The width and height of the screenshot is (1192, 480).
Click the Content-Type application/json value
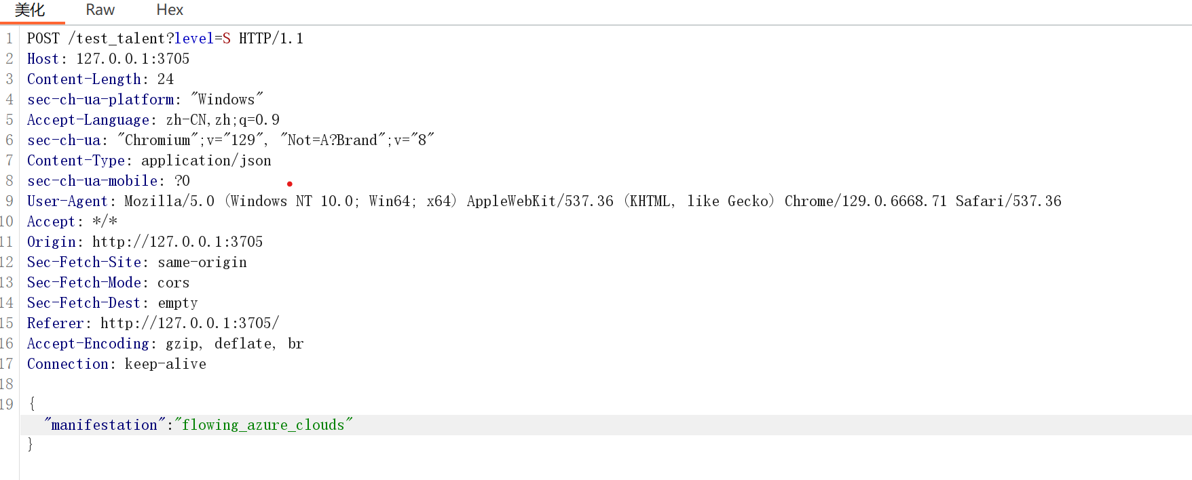click(206, 161)
